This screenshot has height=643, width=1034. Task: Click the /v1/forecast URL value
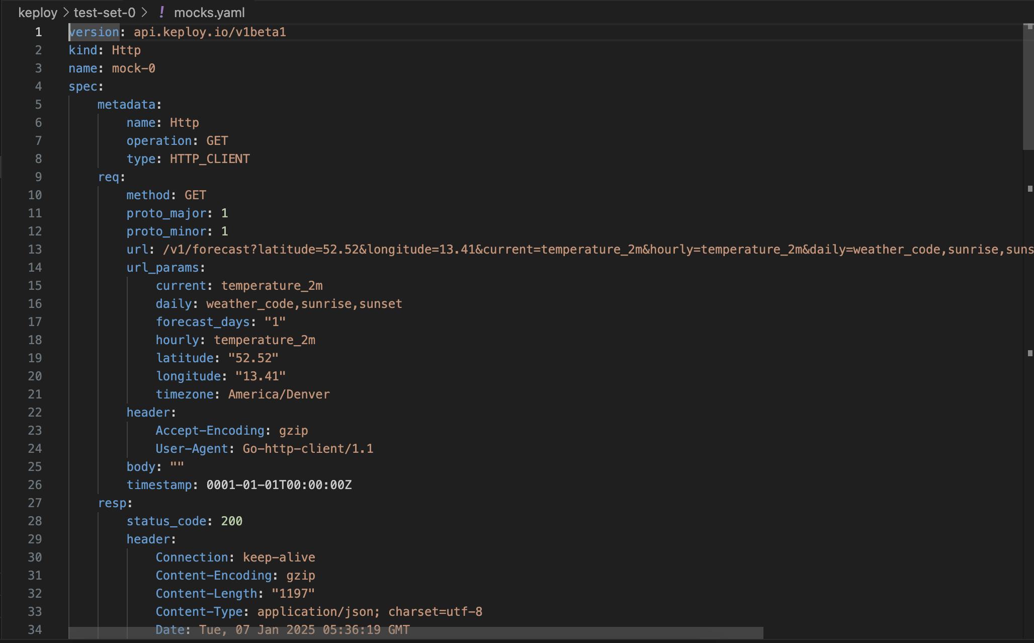598,250
